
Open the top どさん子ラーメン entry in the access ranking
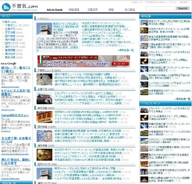[169, 110]
